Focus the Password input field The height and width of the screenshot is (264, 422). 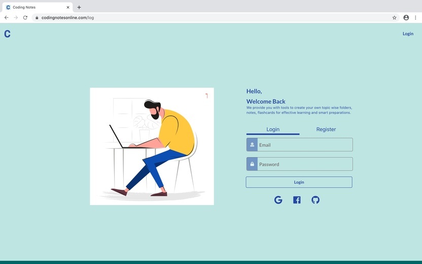tap(305, 164)
